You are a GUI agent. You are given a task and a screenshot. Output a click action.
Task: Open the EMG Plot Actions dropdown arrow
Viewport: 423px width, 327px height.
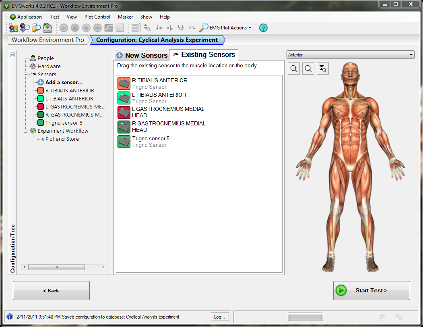point(250,28)
